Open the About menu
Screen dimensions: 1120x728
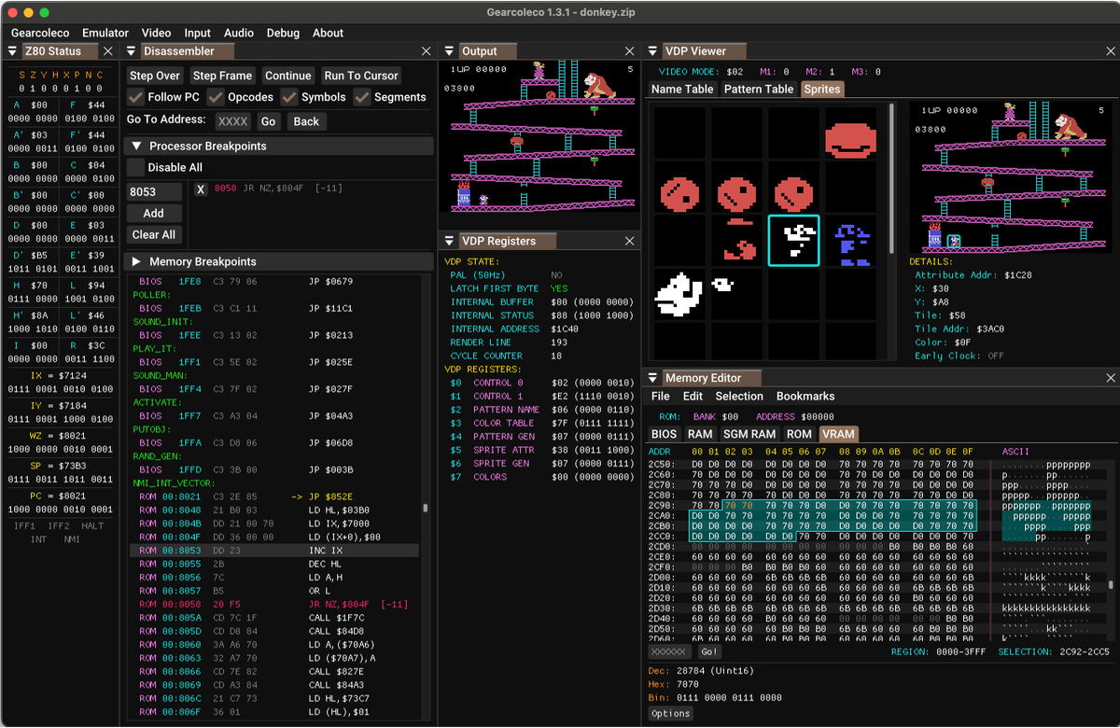point(328,33)
